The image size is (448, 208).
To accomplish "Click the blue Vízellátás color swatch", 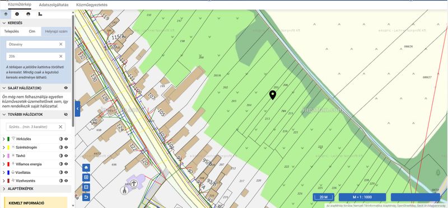I will pyautogui.click(x=8, y=172).
